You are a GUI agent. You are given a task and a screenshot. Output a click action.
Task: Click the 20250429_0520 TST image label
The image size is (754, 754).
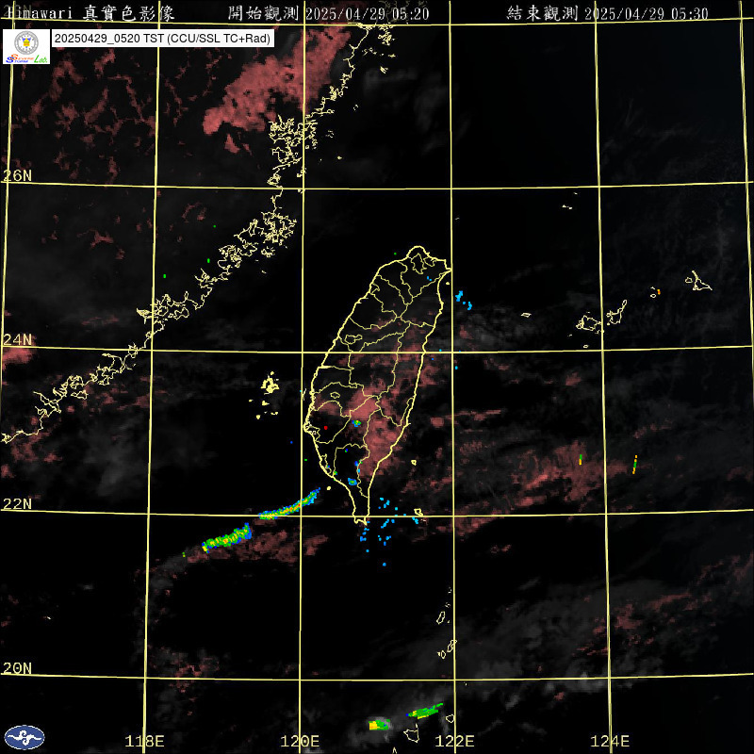click(162, 39)
